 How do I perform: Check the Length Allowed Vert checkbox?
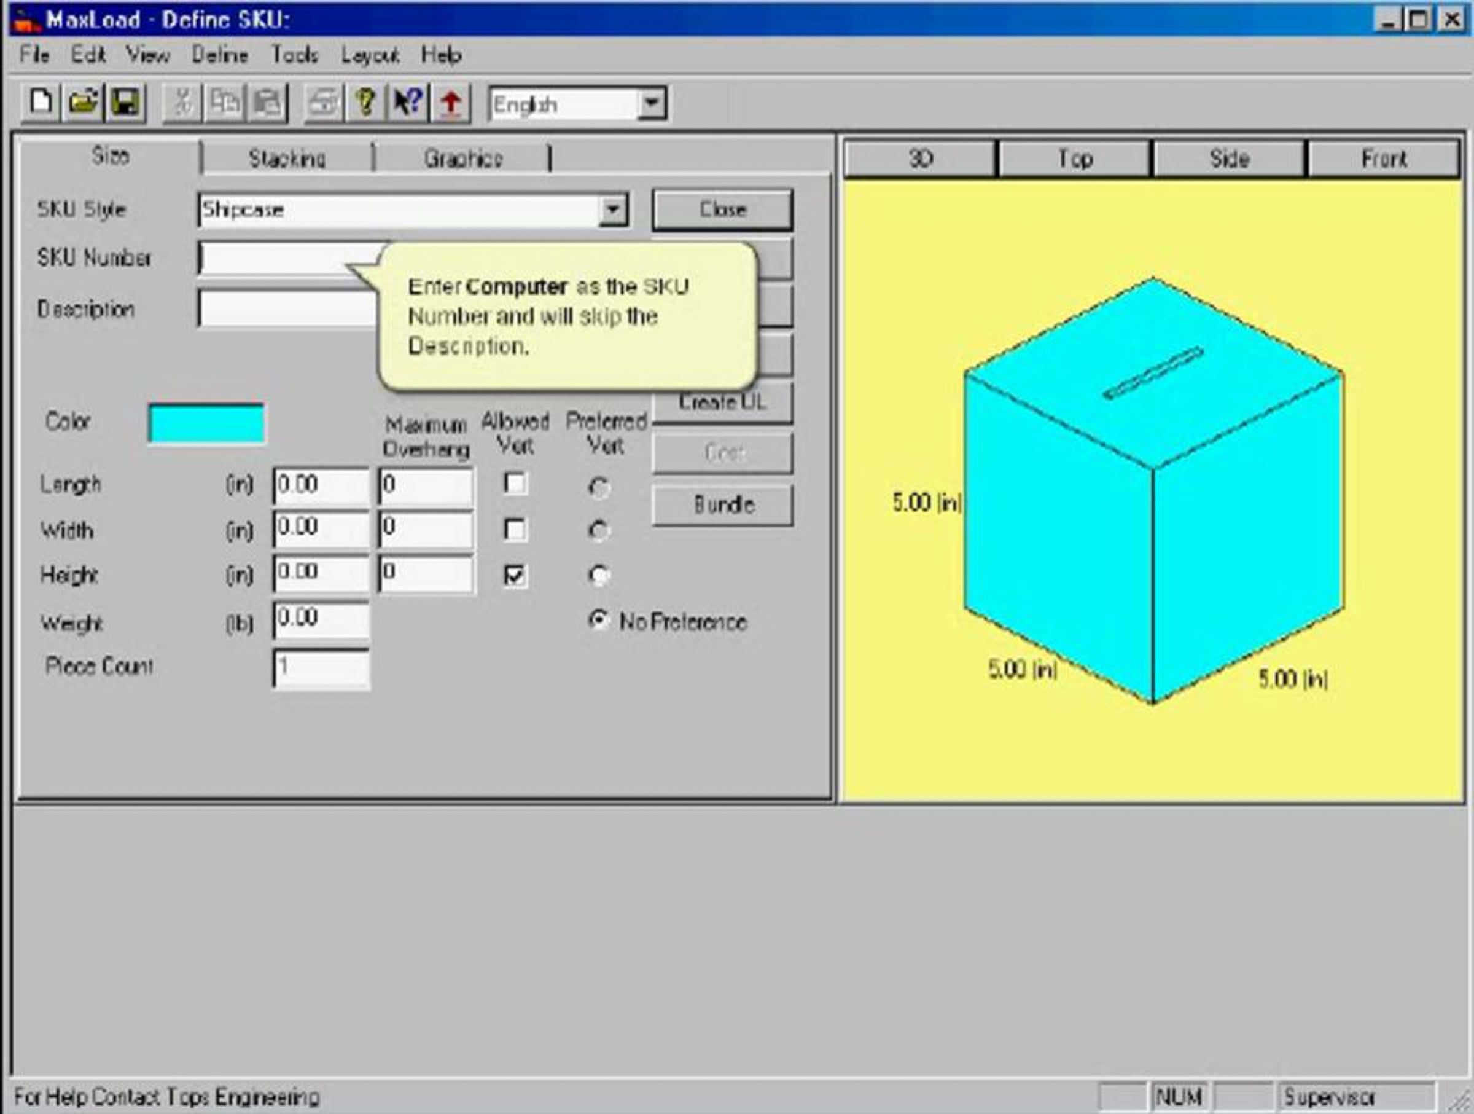[515, 484]
